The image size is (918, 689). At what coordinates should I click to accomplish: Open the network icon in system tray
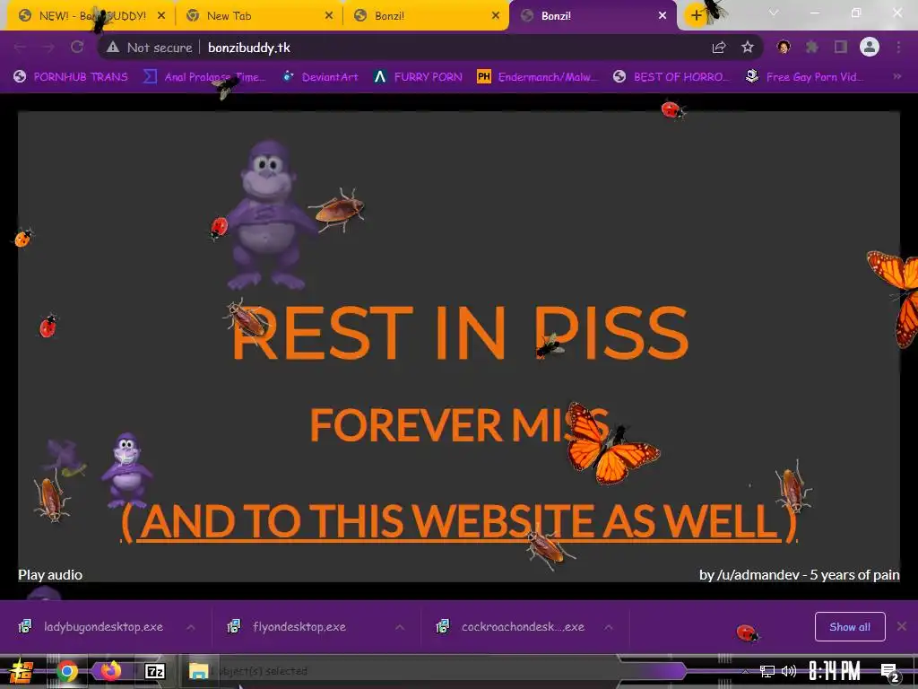tap(766, 671)
